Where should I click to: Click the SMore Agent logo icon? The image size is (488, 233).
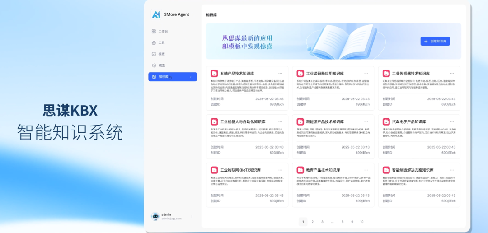coord(156,14)
